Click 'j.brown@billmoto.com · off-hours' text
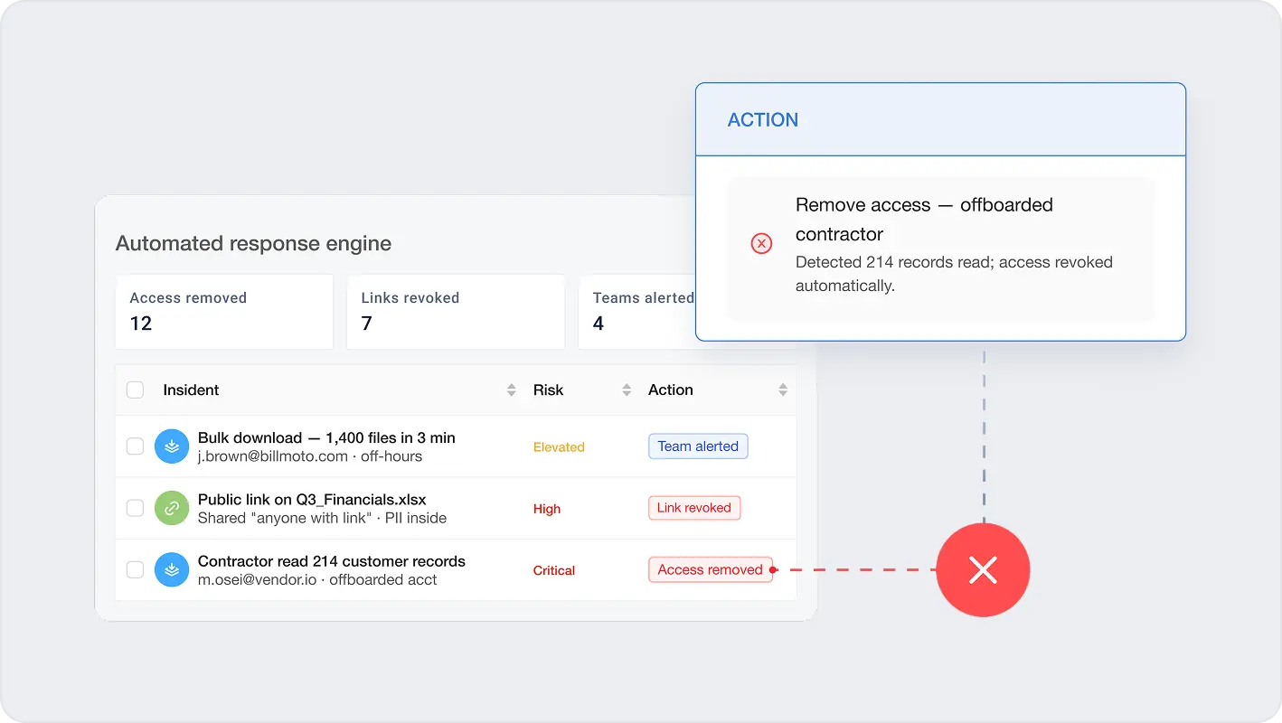The width and height of the screenshot is (1282, 723). [x=310, y=456]
